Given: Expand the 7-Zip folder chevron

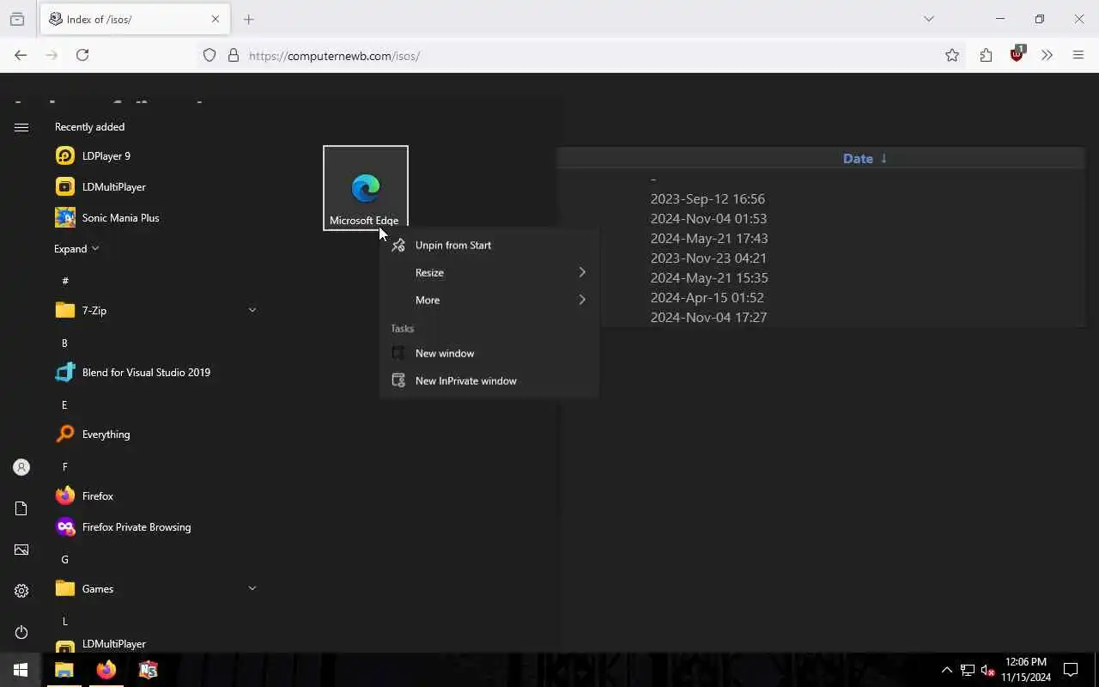Looking at the screenshot, I should 252,310.
